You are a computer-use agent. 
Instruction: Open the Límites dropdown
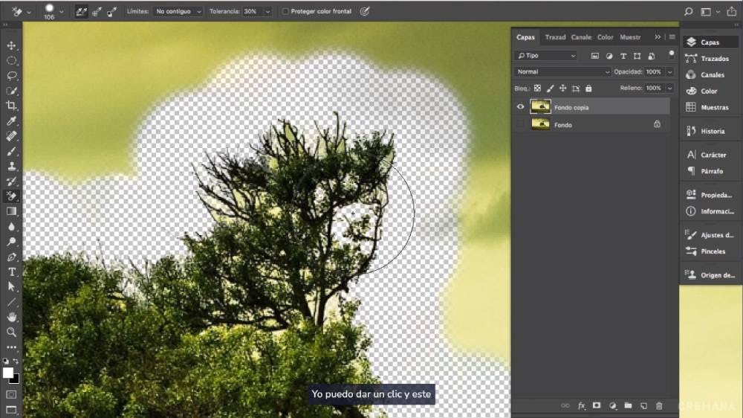178,12
